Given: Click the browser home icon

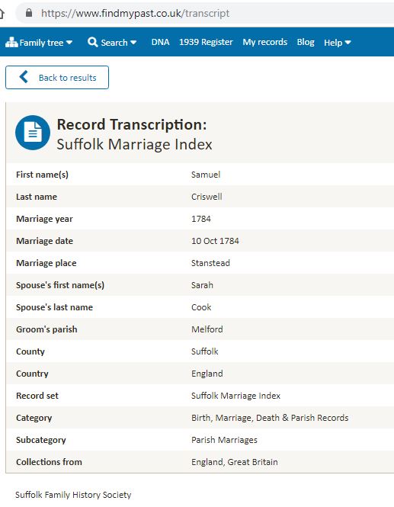Looking at the screenshot, I should 2,13.
